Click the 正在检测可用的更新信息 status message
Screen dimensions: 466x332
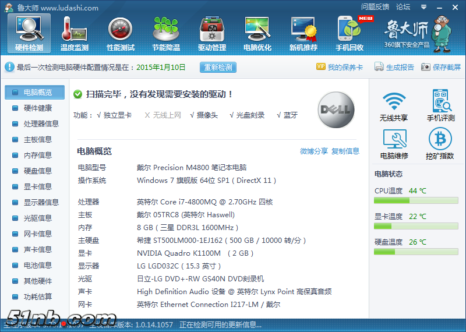click(221, 325)
